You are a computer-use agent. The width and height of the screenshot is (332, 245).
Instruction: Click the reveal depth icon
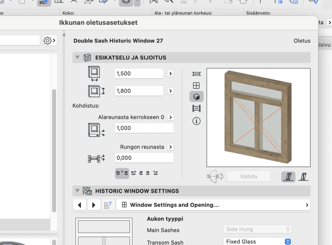coord(97,158)
